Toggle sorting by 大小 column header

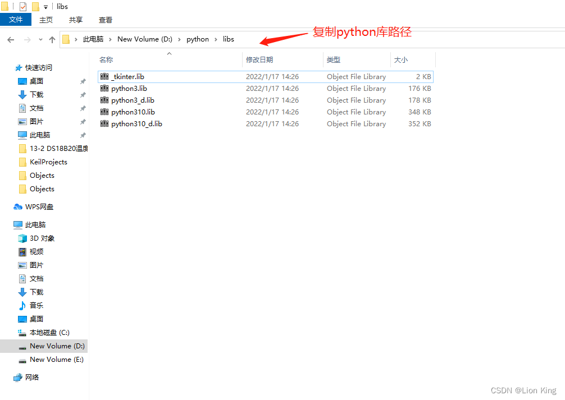pyautogui.click(x=402, y=59)
